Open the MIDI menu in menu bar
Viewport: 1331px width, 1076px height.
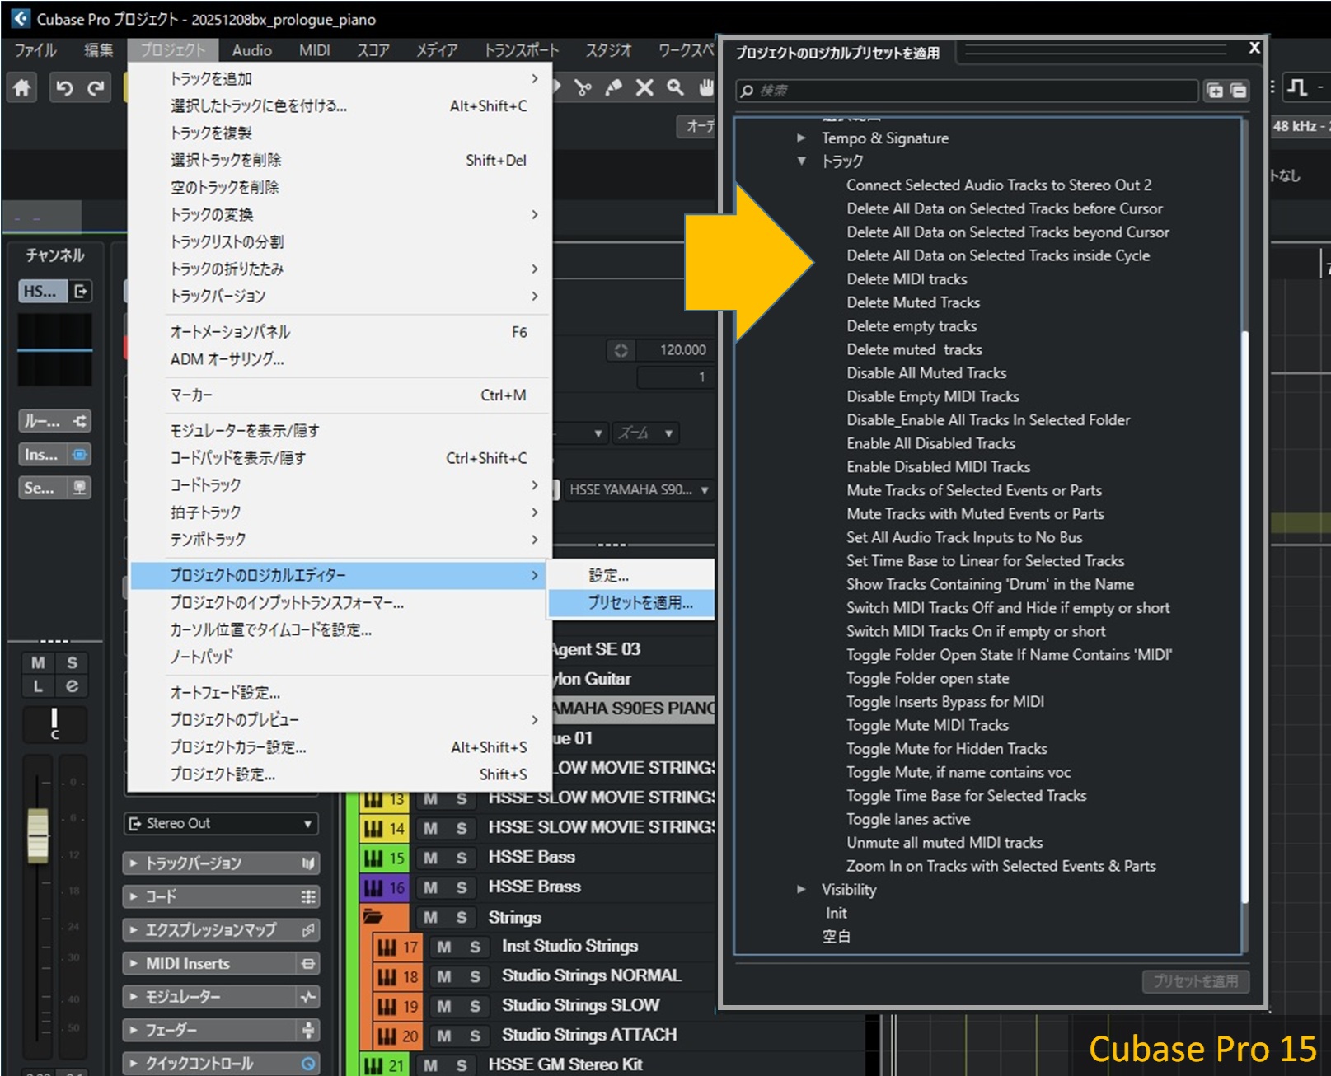314,50
